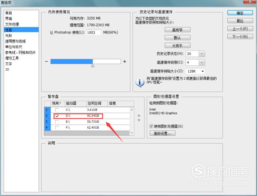Enable C:\ as scratch disk
The width and height of the screenshot is (257, 196).
pyautogui.click(x=57, y=110)
